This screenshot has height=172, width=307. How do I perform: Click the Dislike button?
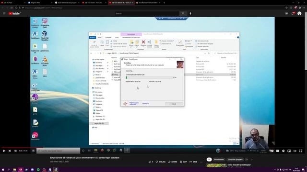tap(161, 162)
